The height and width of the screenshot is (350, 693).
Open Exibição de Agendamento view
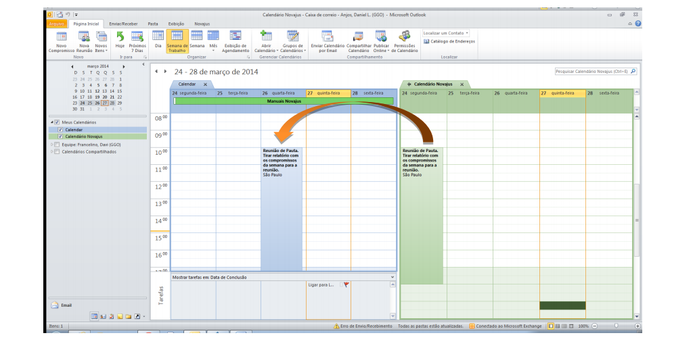pos(236,42)
